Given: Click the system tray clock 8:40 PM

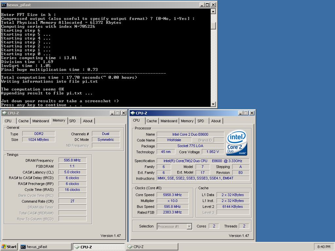Looking at the screenshot, I should pos(324,247).
